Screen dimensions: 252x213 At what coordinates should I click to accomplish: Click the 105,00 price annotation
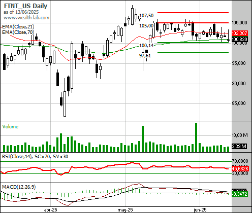[146, 26]
